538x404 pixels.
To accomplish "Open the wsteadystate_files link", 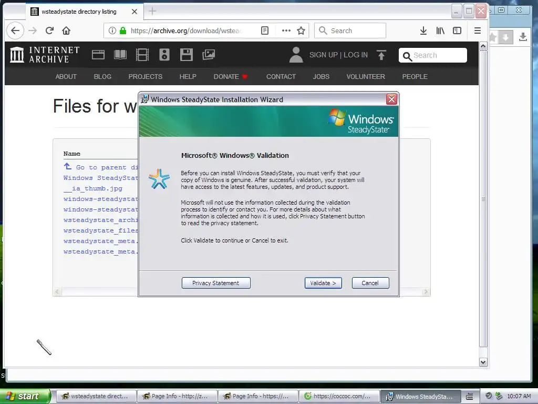I will click(x=100, y=230).
